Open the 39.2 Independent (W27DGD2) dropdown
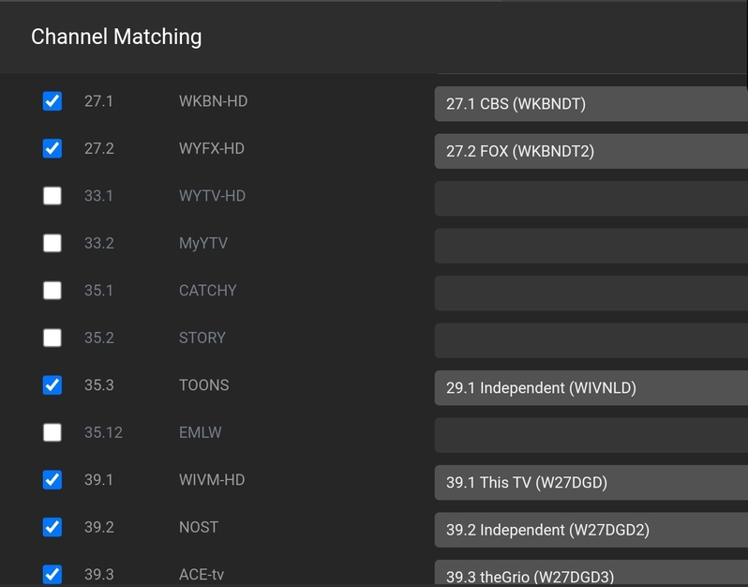The width and height of the screenshot is (748, 587). (591, 530)
